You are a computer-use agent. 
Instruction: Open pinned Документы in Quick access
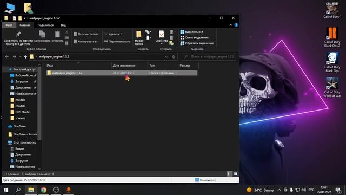23,88
